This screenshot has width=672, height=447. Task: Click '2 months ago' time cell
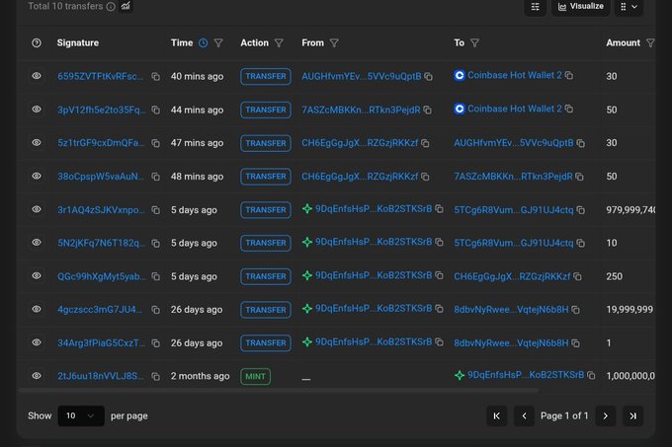[201, 376]
